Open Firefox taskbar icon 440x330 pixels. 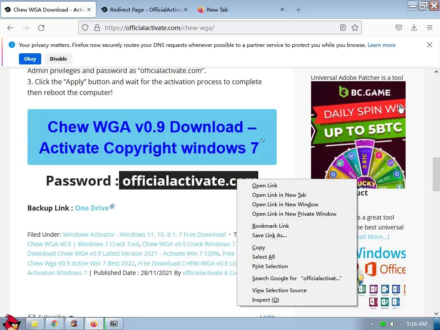(94, 324)
